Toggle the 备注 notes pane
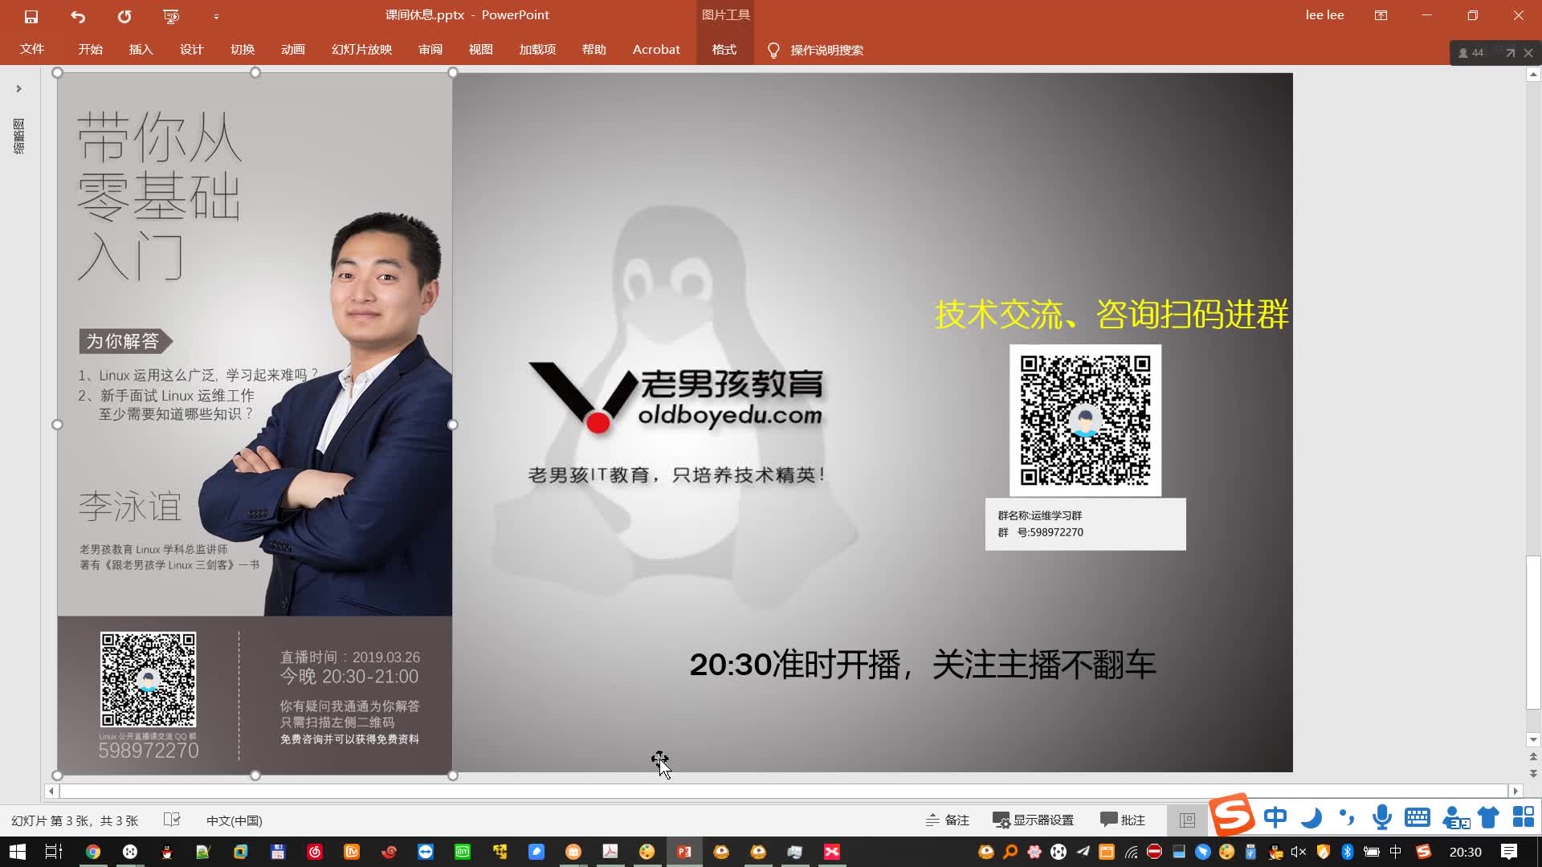 tap(948, 820)
